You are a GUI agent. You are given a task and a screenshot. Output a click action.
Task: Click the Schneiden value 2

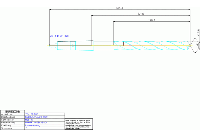pos(26,128)
